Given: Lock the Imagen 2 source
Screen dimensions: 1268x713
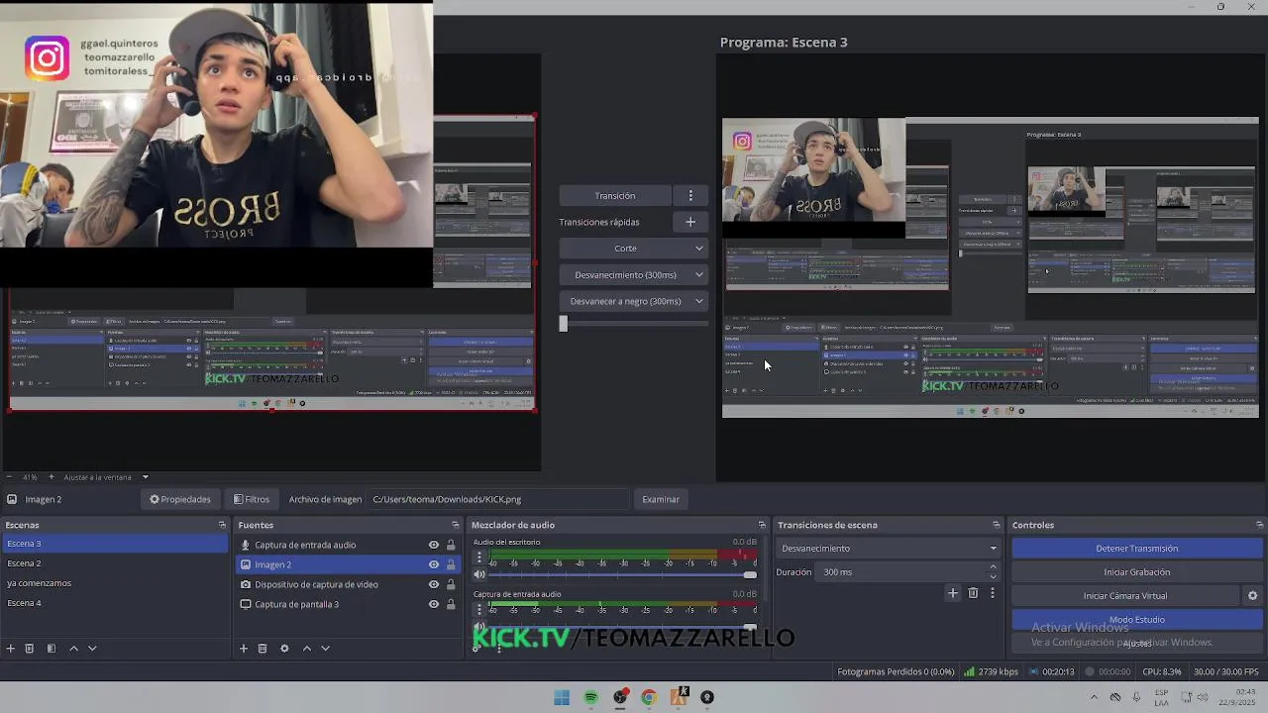Looking at the screenshot, I should [x=451, y=564].
